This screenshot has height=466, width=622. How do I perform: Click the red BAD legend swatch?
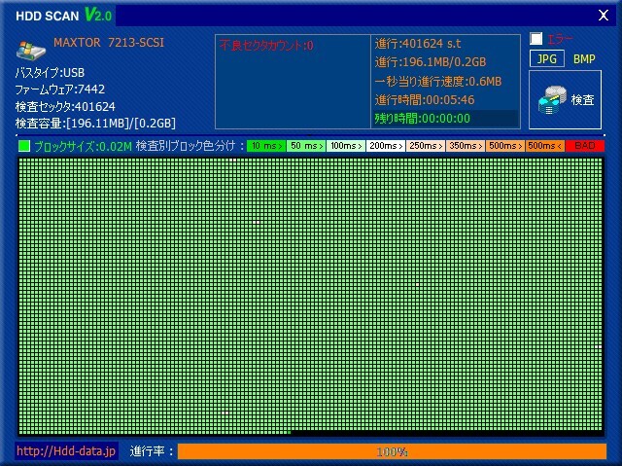(x=585, y=146)
